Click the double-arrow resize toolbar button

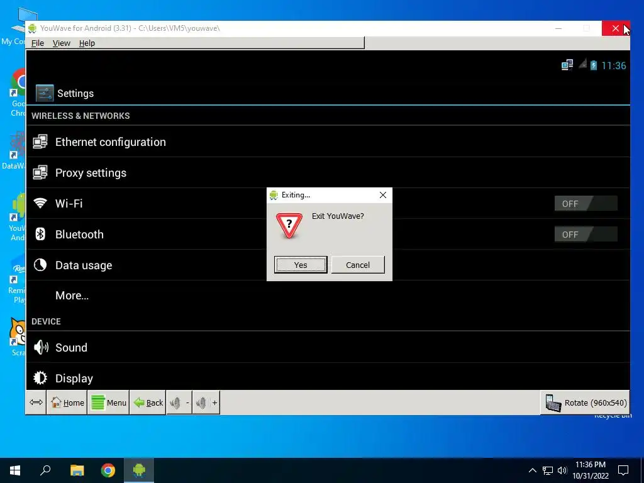tap(36, 402)
